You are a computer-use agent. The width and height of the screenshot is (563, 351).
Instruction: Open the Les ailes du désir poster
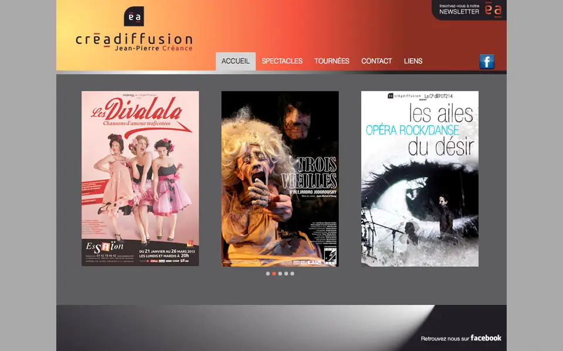420,178
